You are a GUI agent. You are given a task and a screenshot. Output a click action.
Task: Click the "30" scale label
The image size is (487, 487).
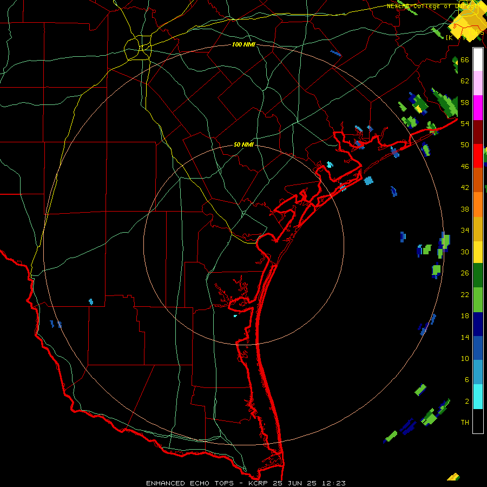[465, 252]
